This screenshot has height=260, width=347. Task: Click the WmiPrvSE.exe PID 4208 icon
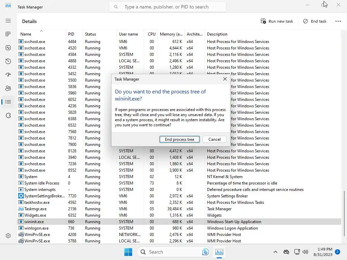(21, 234)
